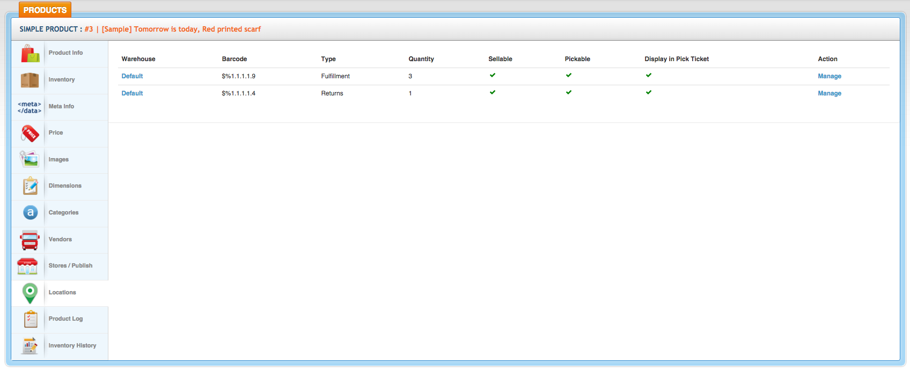Click the Warehouse column header
This screenshot has height=370, width=910.
pyautogui.click(x=138, y=59)
